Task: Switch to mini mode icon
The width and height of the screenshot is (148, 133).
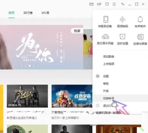Action: point(123,4)
